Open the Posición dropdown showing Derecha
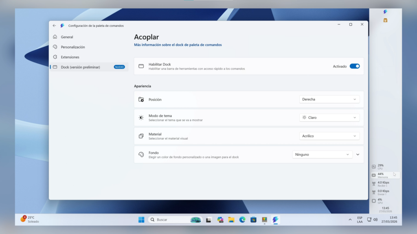This screenshot has width=417, height=234. (329, 99)
